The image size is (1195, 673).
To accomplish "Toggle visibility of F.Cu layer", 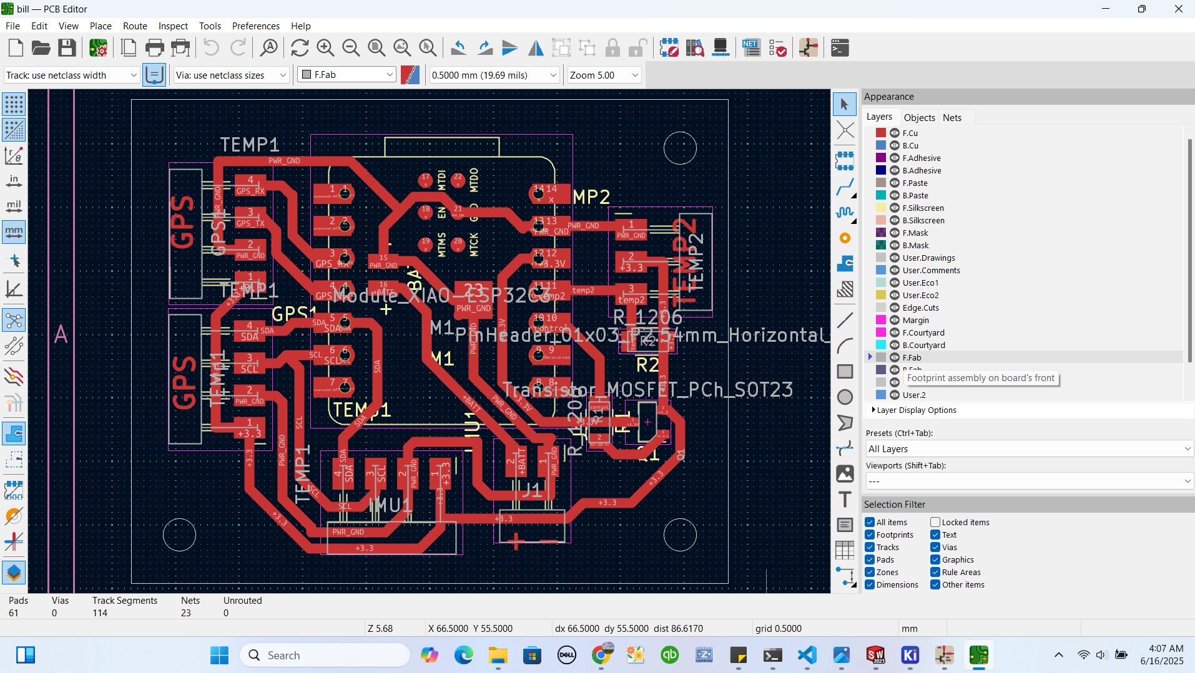I will 895,133.
